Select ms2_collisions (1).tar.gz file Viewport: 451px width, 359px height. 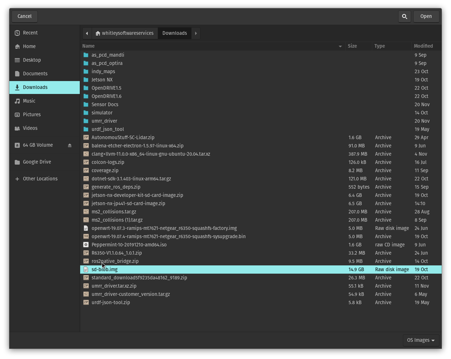pyautogui.click(x=261, y=220)
